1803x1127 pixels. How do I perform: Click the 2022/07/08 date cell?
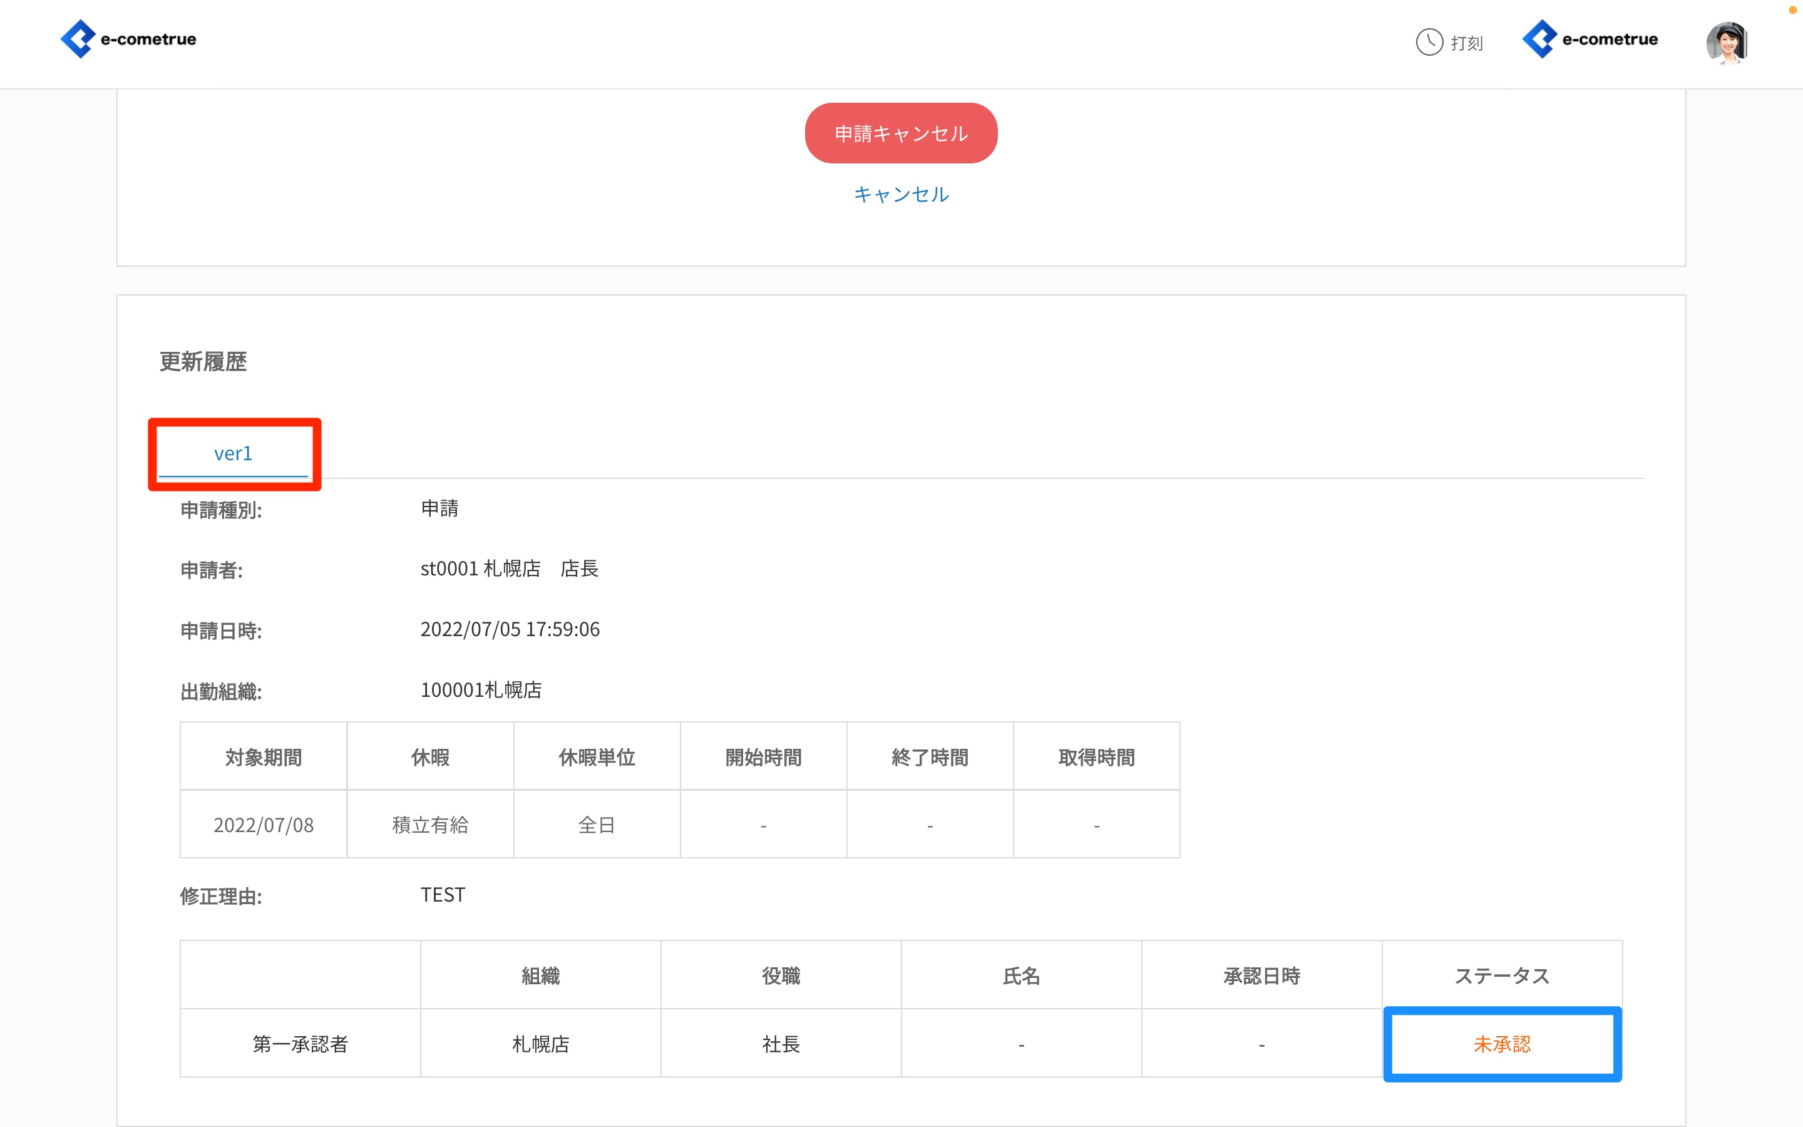click(x=263, y=825)
